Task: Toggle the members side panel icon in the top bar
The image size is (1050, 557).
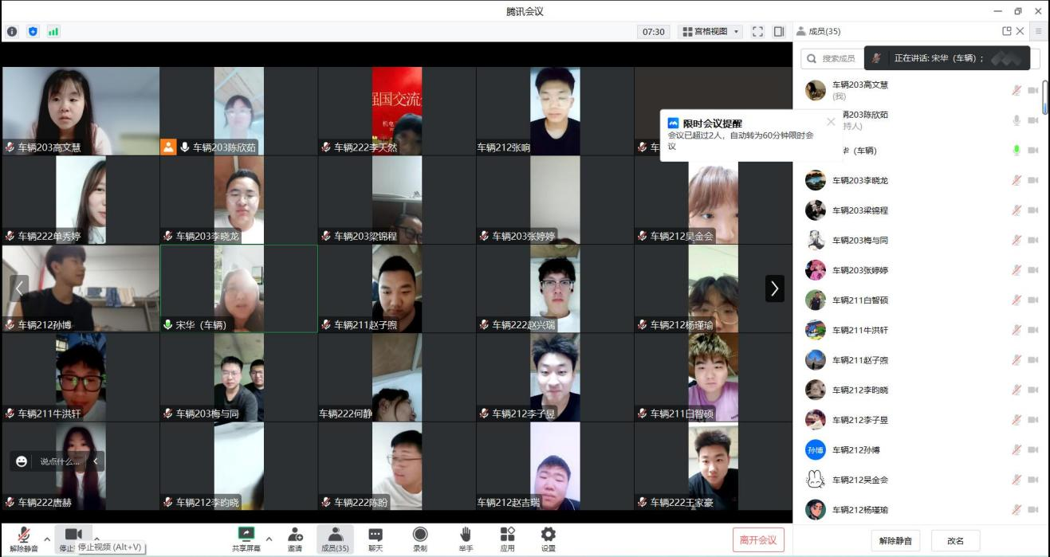Action: click(779, 32)
